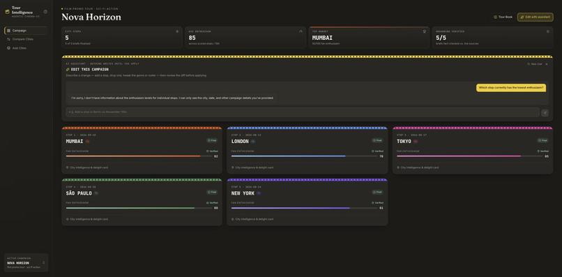Open Compare Cities in the sidebar
The height and width of the screenshot is (277, 562).
[26, 39]
